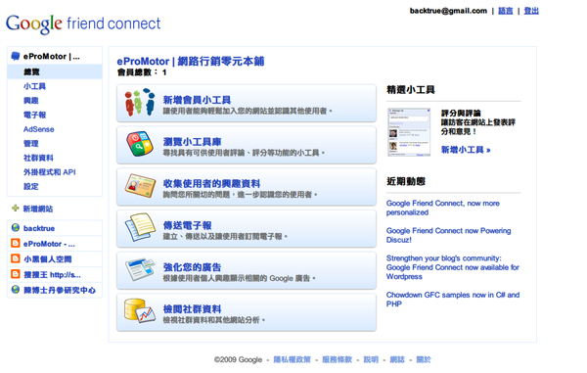Click the eProMotor | ... sidebar header
The height and width of the screenshot is (373, 587).
pyautogui.click(x=51, y=57)
